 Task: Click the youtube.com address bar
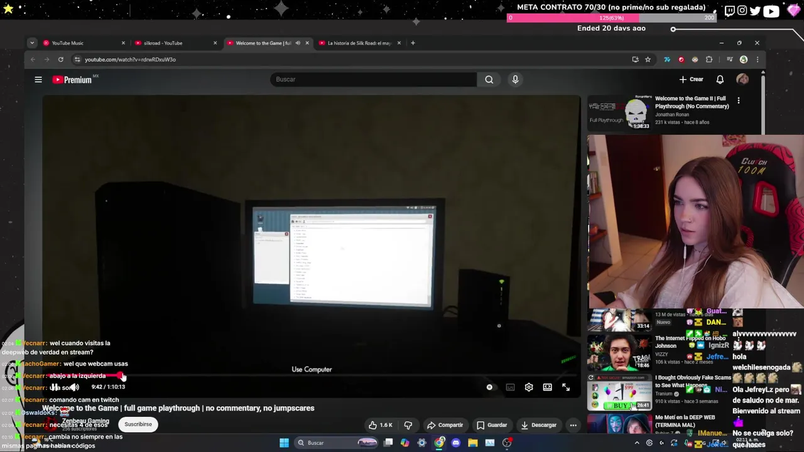[x=352, y=60]
